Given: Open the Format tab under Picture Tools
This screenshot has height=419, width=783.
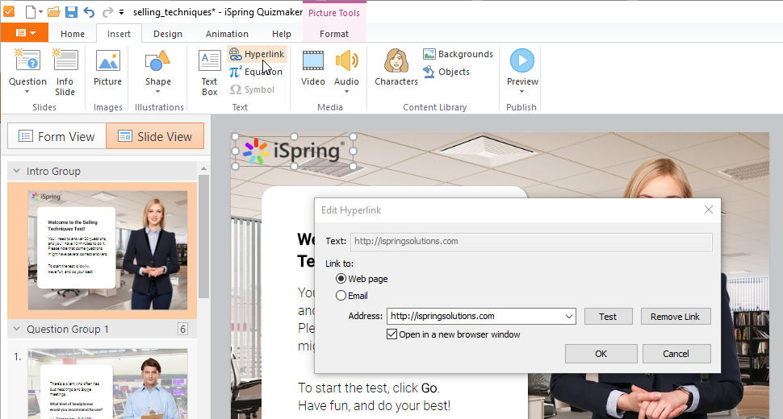Looking at the screenshot, I should pyautogui.click(x=334, y=34).
